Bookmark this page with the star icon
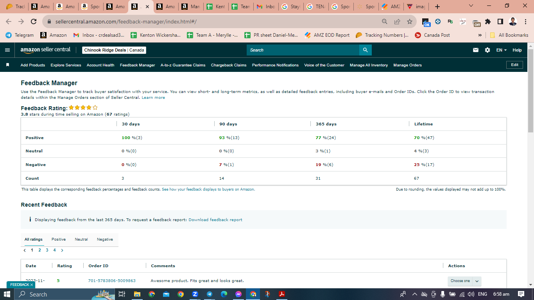The image size is (534, 300). click(409, 21)
